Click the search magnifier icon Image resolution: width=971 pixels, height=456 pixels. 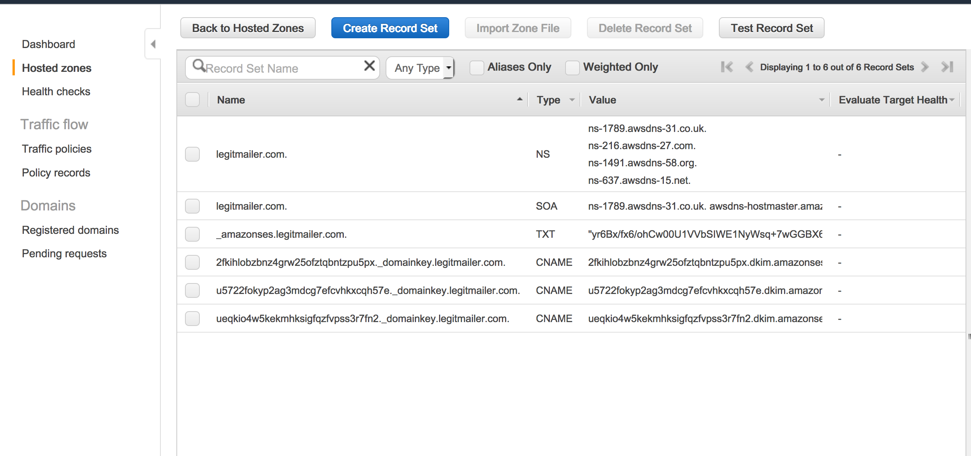(199, 66)
